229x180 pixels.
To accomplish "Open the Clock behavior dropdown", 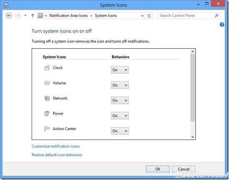I will (120, 70).
